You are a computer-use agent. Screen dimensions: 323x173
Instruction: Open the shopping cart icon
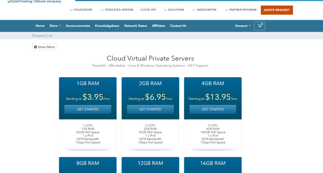tap(259, 26)
